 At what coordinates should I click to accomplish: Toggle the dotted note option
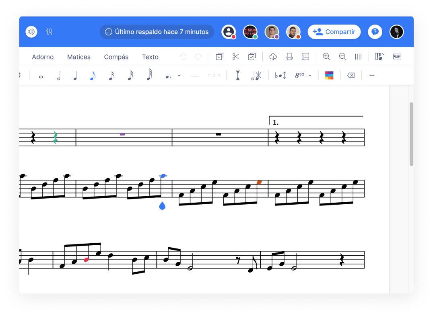point(168,77)
